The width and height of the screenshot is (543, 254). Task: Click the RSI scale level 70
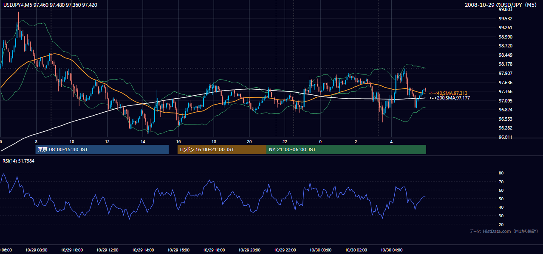click(501, 182)
